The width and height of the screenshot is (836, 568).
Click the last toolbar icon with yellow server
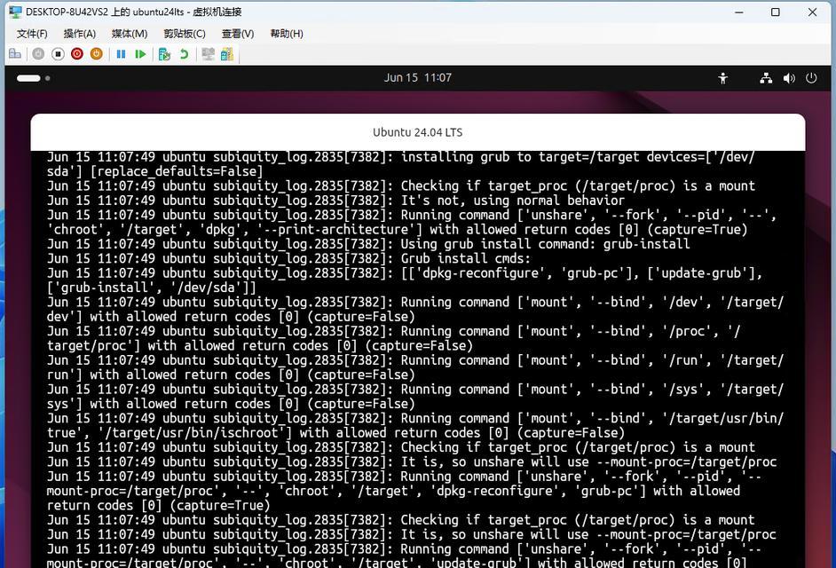[227, 54]
